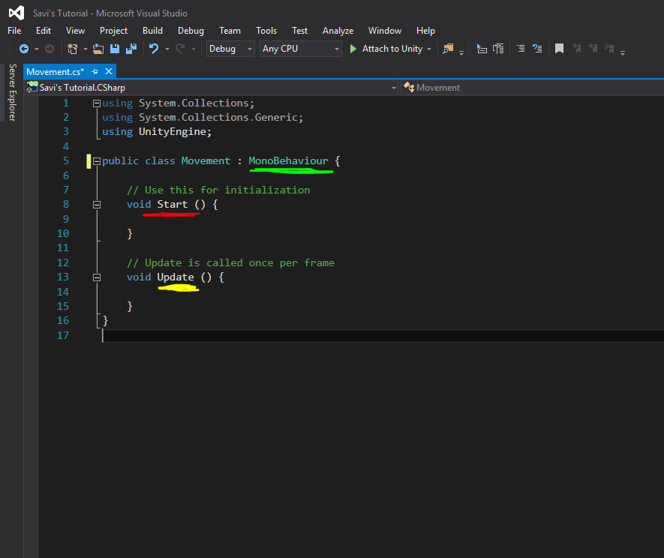Screen dimensions: 664x558
Task: Click the New Project toolbar icon
Action: coord(73,49)
